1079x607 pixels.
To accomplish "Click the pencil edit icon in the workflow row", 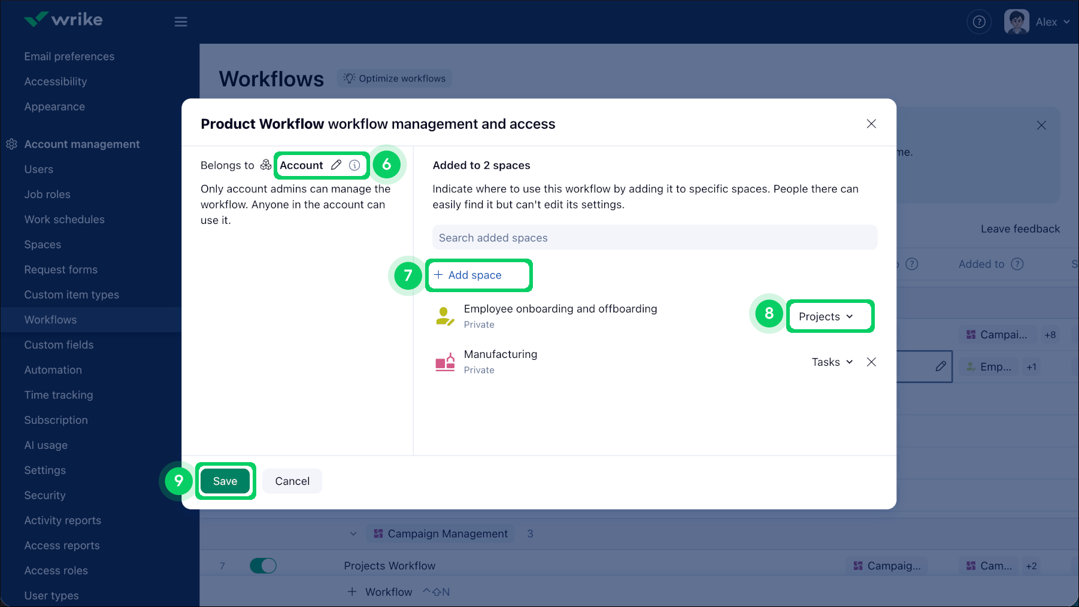I will tap(941, 366).
